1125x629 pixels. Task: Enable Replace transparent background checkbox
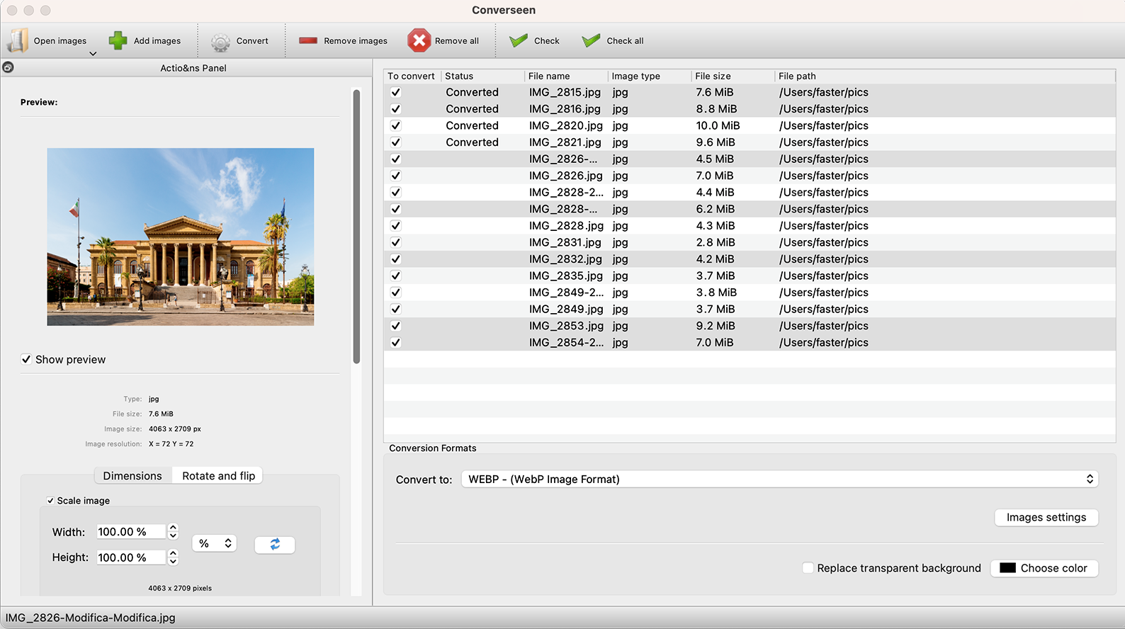click(x=808, y=568)
